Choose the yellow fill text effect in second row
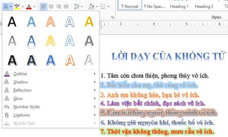This screenshot has width=228, height=137. click(51, 41)
